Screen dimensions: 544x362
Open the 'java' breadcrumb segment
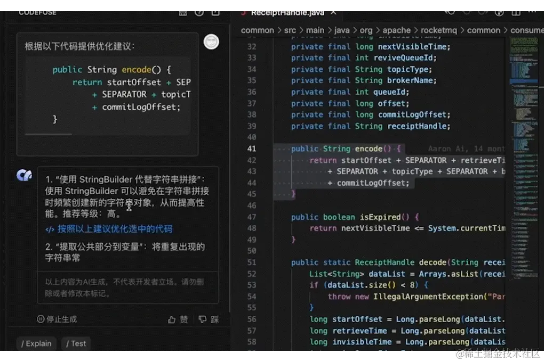342,30
